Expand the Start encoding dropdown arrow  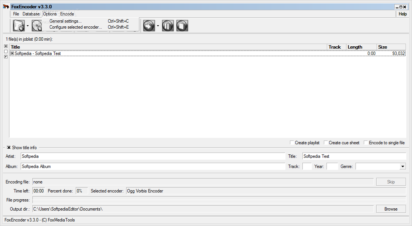click(158, 26)
